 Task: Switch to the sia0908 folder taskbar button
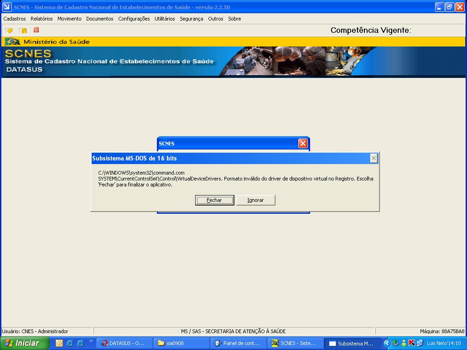pos(182,343)
